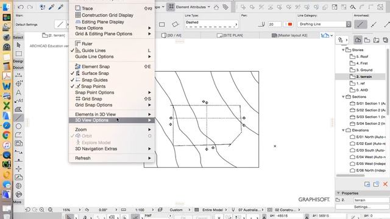The height and width of the screenshot is (219, 390).
Task: Select the Circle/Arc tool in toolbox
Action: pyautogui.click(x=18, y=127)
